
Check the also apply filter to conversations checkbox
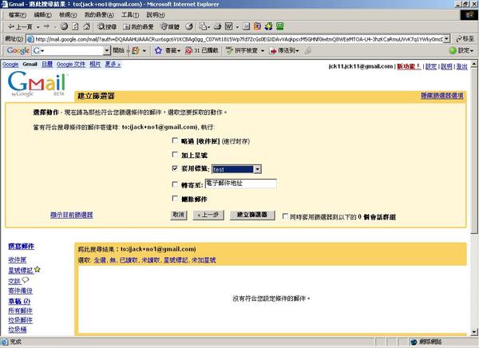click(285, 216)
